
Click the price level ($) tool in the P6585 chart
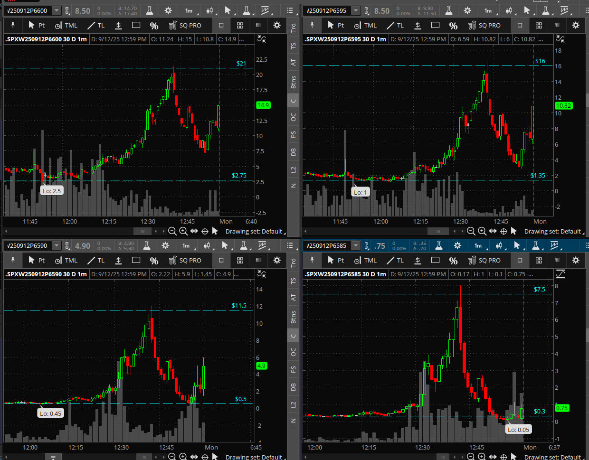tap(418, 260)
